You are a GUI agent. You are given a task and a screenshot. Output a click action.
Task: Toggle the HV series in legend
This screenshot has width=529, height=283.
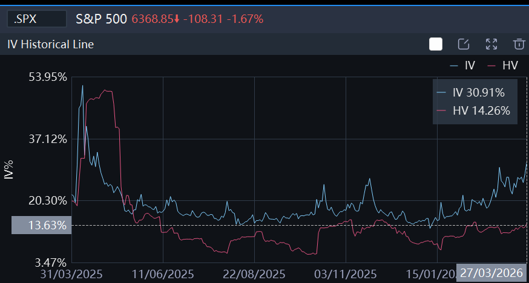click(503, 65)
